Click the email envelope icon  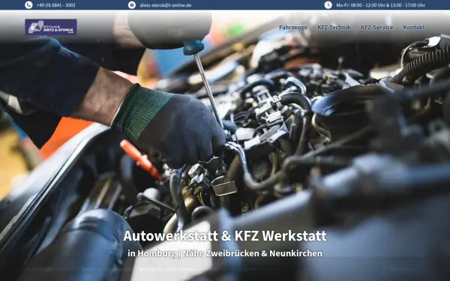pos(132,5)
